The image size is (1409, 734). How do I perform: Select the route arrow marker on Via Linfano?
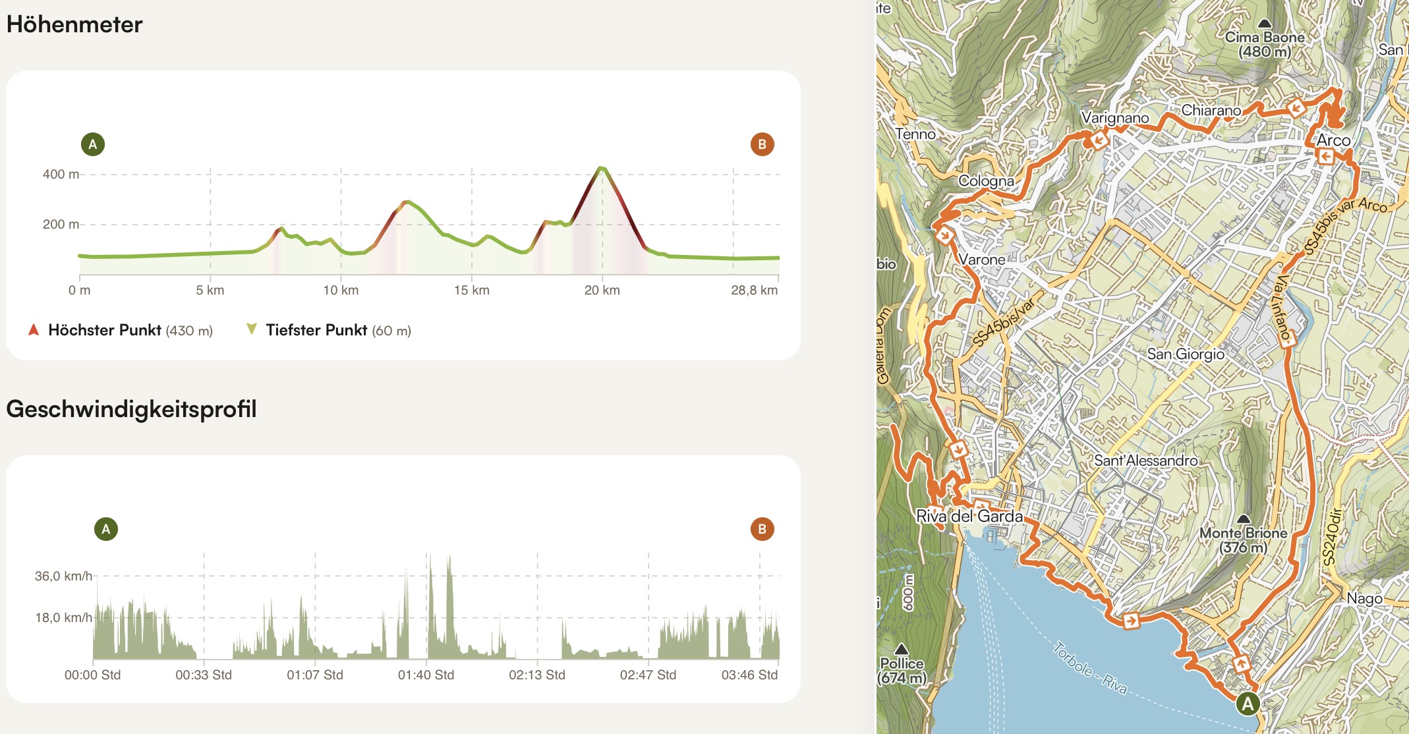coord(1286,339)
